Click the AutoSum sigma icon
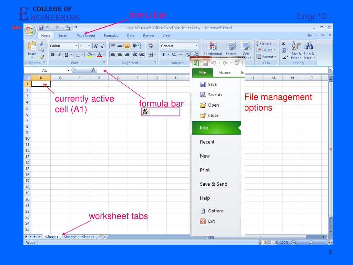 pyautogui.click(x=284, y=43)
